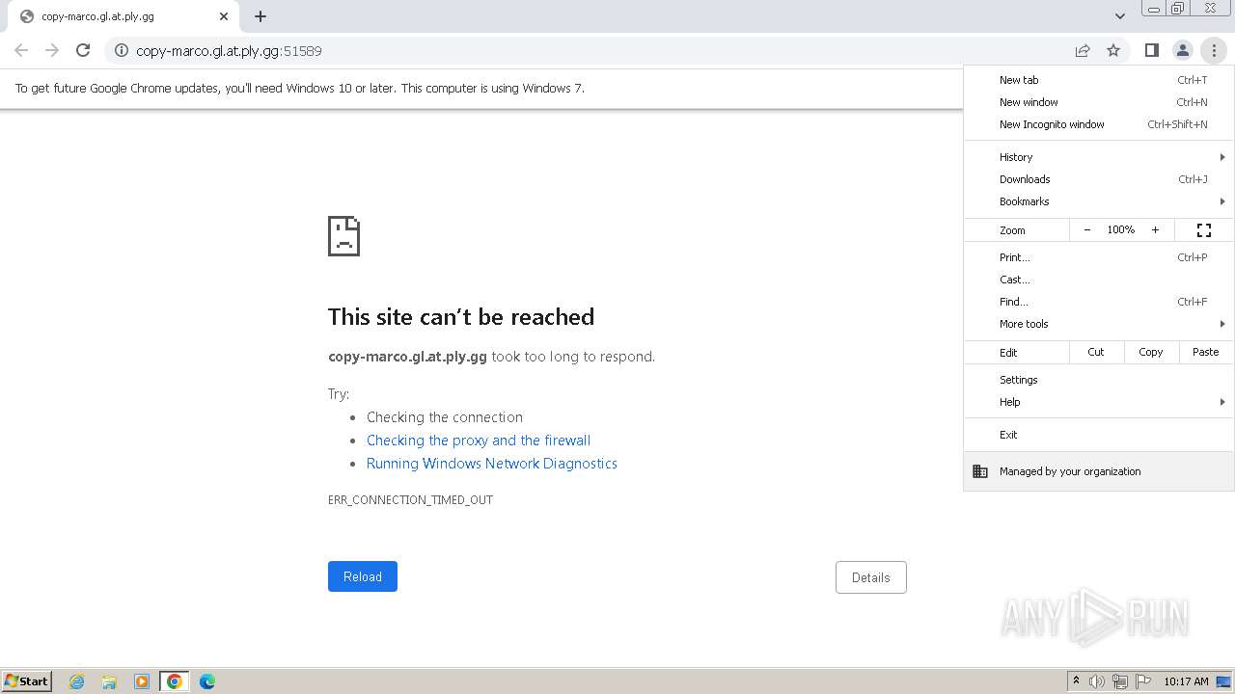Select Cast from menu
1235x694 pixels.
1099,280
